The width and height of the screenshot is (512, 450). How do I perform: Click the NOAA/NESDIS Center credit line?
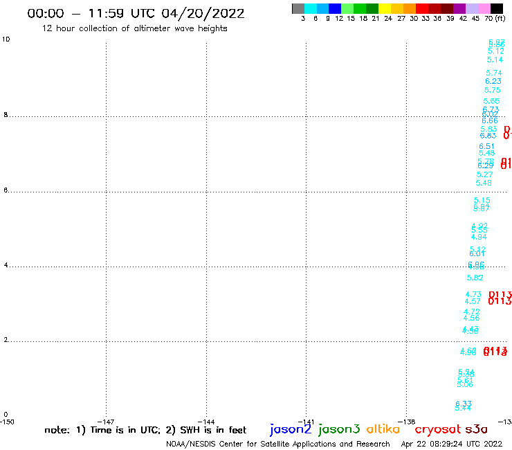[x=278, y=444]
